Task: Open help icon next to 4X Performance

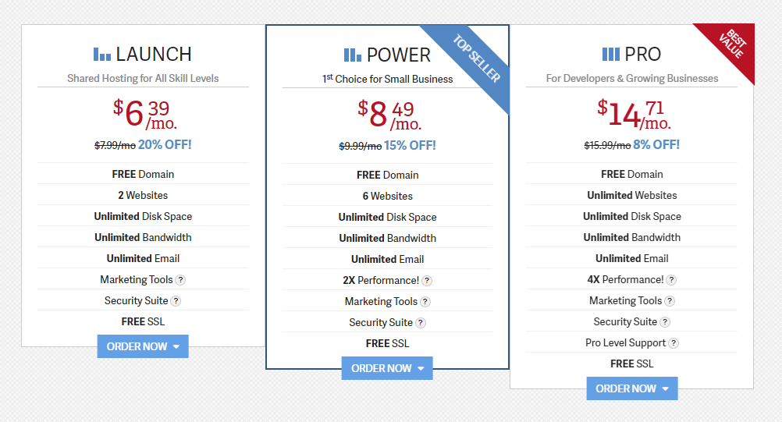Action: [671, 280]
